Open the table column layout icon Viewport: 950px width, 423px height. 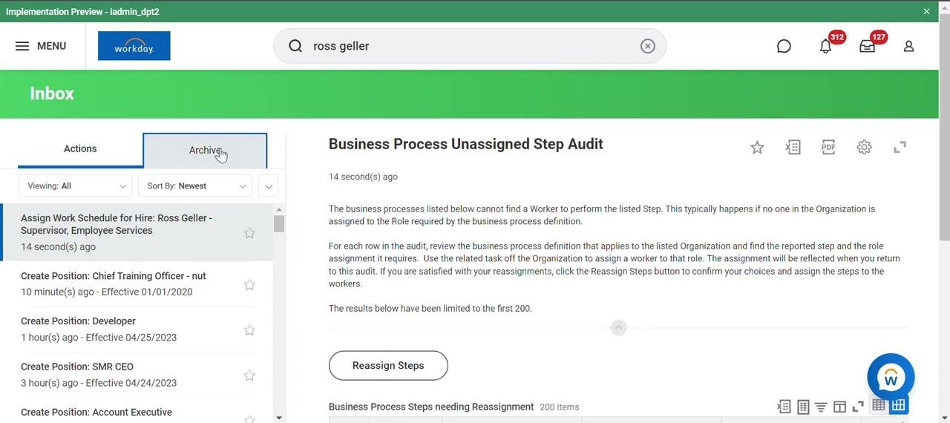(839, 407)
